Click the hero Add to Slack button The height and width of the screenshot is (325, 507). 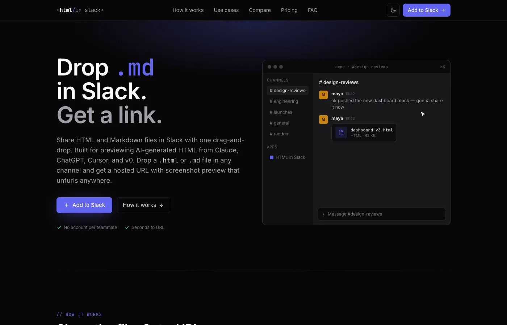[x=84, y=205]
